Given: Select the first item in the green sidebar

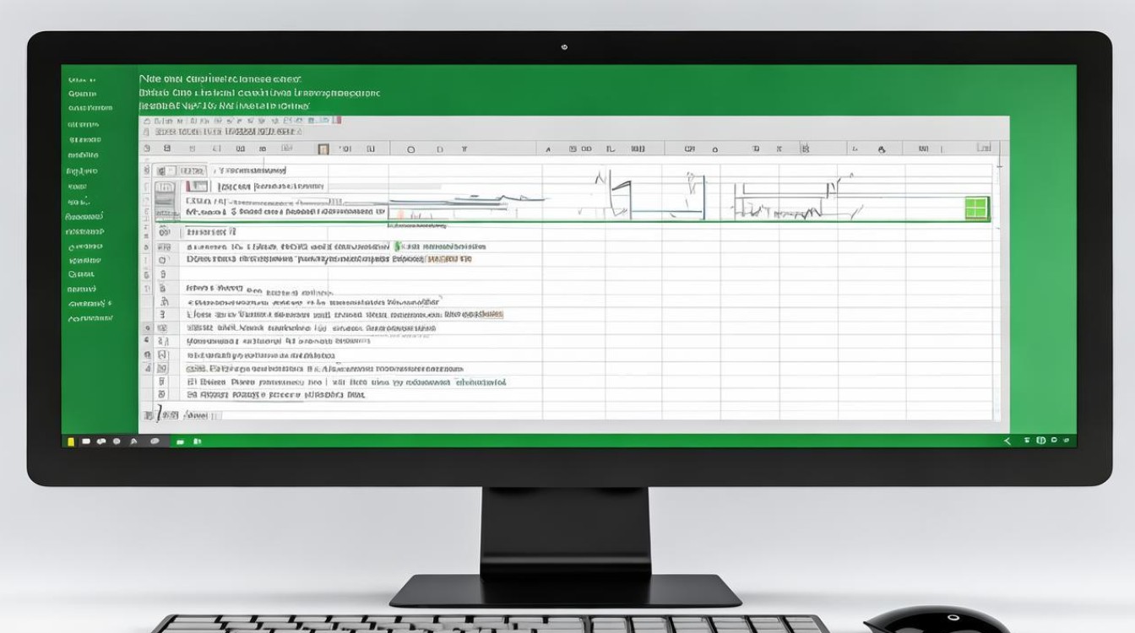Looking at the screenshot, I should (82, 78).
